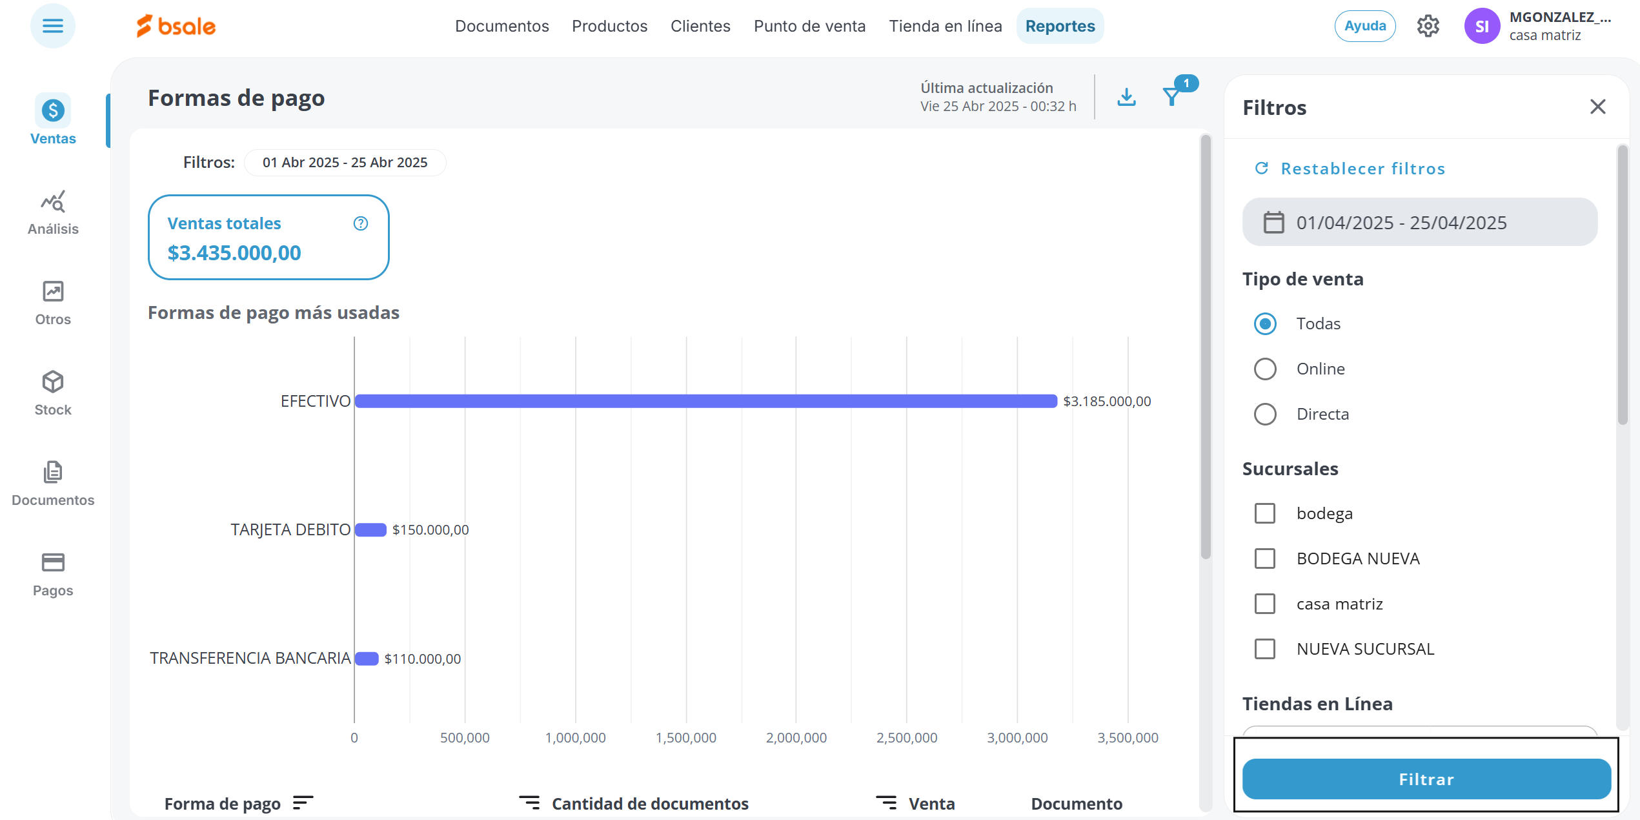
Task: Open the Punto de venta menu
Action: click(x=809, y=26)
